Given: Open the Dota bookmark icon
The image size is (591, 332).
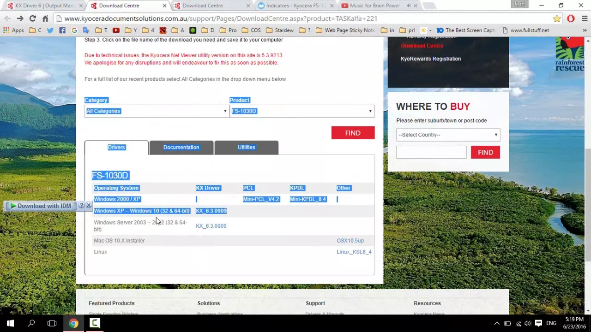Looking at the screenshot, I should (x=163, y=30).
